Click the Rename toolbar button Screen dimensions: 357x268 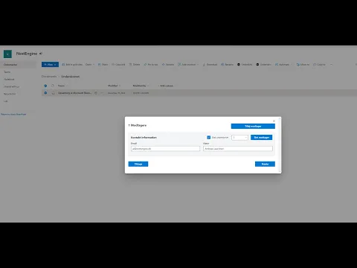(227, 65)
